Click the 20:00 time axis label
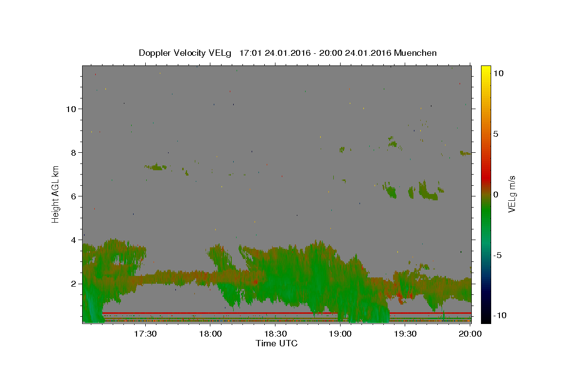The width and height of the screenshot is (583, 388). coord(471,334)
